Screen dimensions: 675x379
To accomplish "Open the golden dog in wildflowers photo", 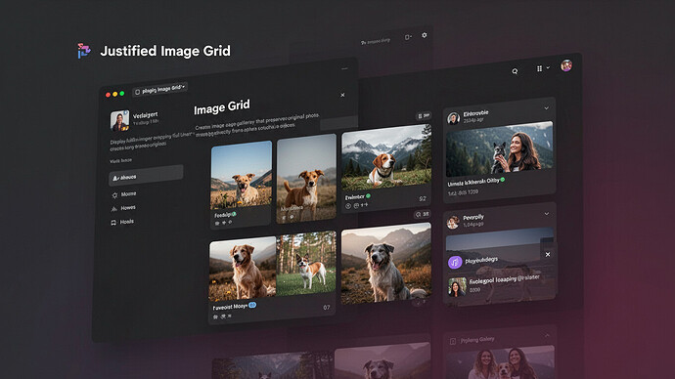I will [x=241, y=175].
